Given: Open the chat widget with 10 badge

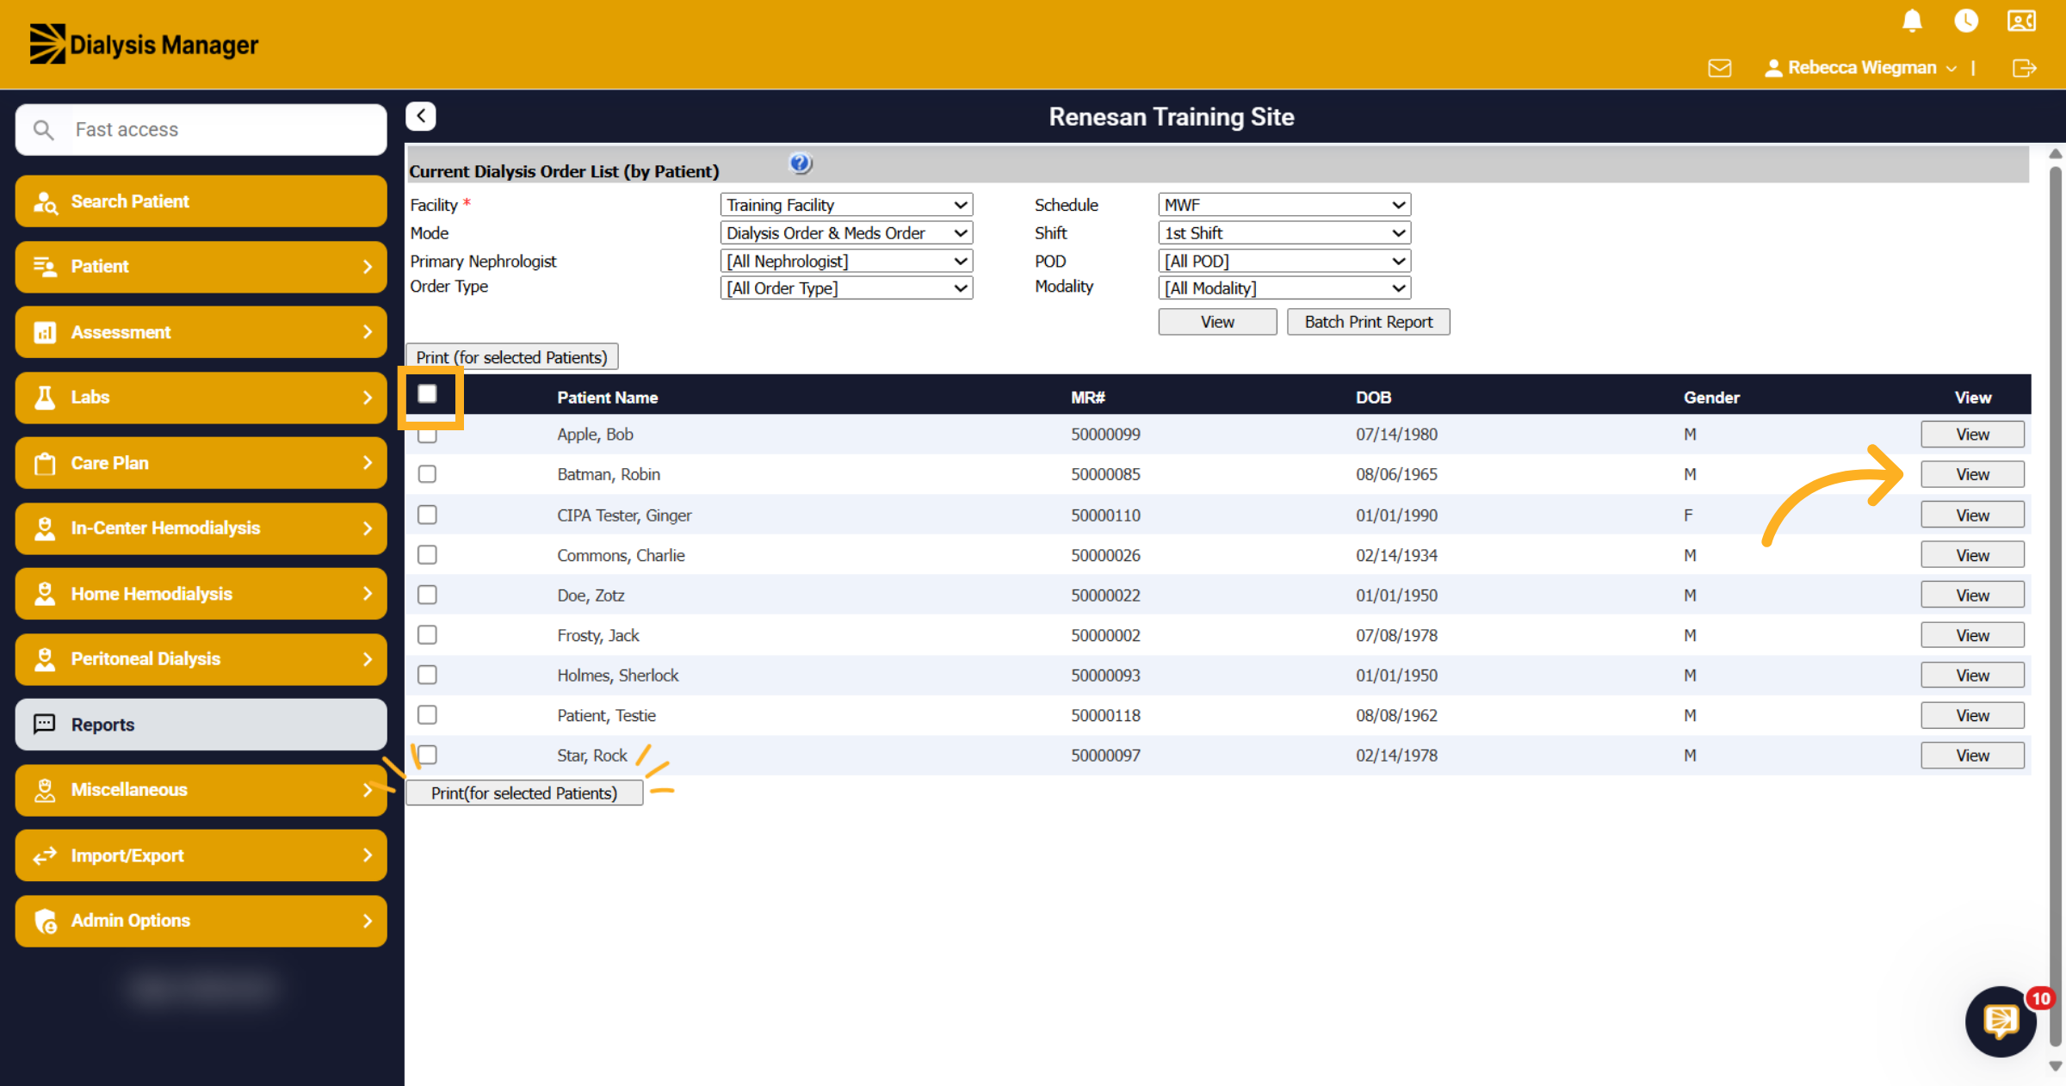Looking at the screenshot, I should pyautogui.click(x=2001, y=1021).
